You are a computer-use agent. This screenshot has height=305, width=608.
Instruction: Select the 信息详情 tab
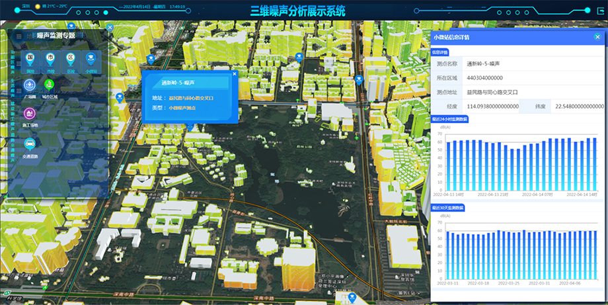[439, 52]
